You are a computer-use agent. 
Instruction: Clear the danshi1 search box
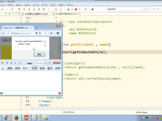(x=144, y=9)
